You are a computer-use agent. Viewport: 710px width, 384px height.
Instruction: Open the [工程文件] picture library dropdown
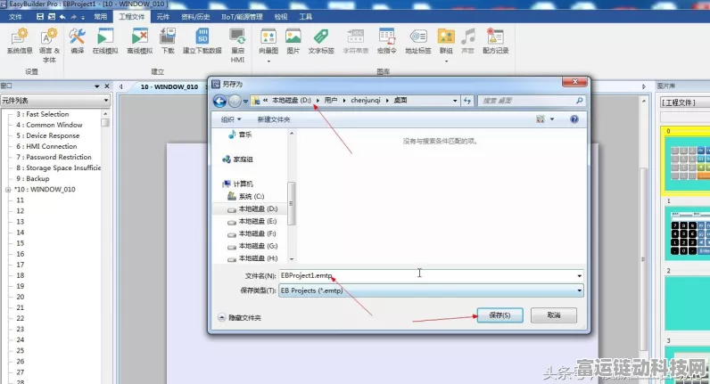[x=685, y=102]
